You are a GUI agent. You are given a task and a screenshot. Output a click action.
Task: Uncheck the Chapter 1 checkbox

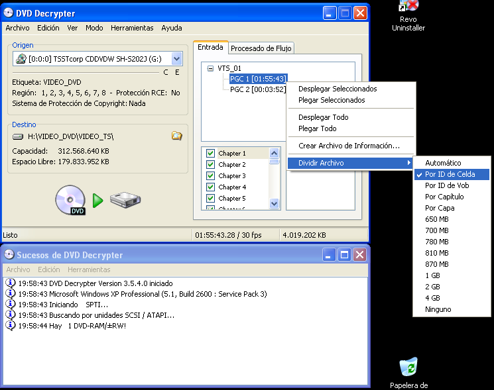pyautogui.click(x=211, y=154)
